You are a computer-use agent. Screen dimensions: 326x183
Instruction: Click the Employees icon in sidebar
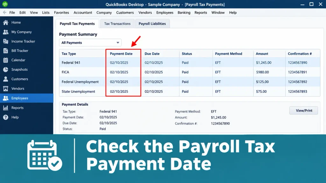[6, 98]
